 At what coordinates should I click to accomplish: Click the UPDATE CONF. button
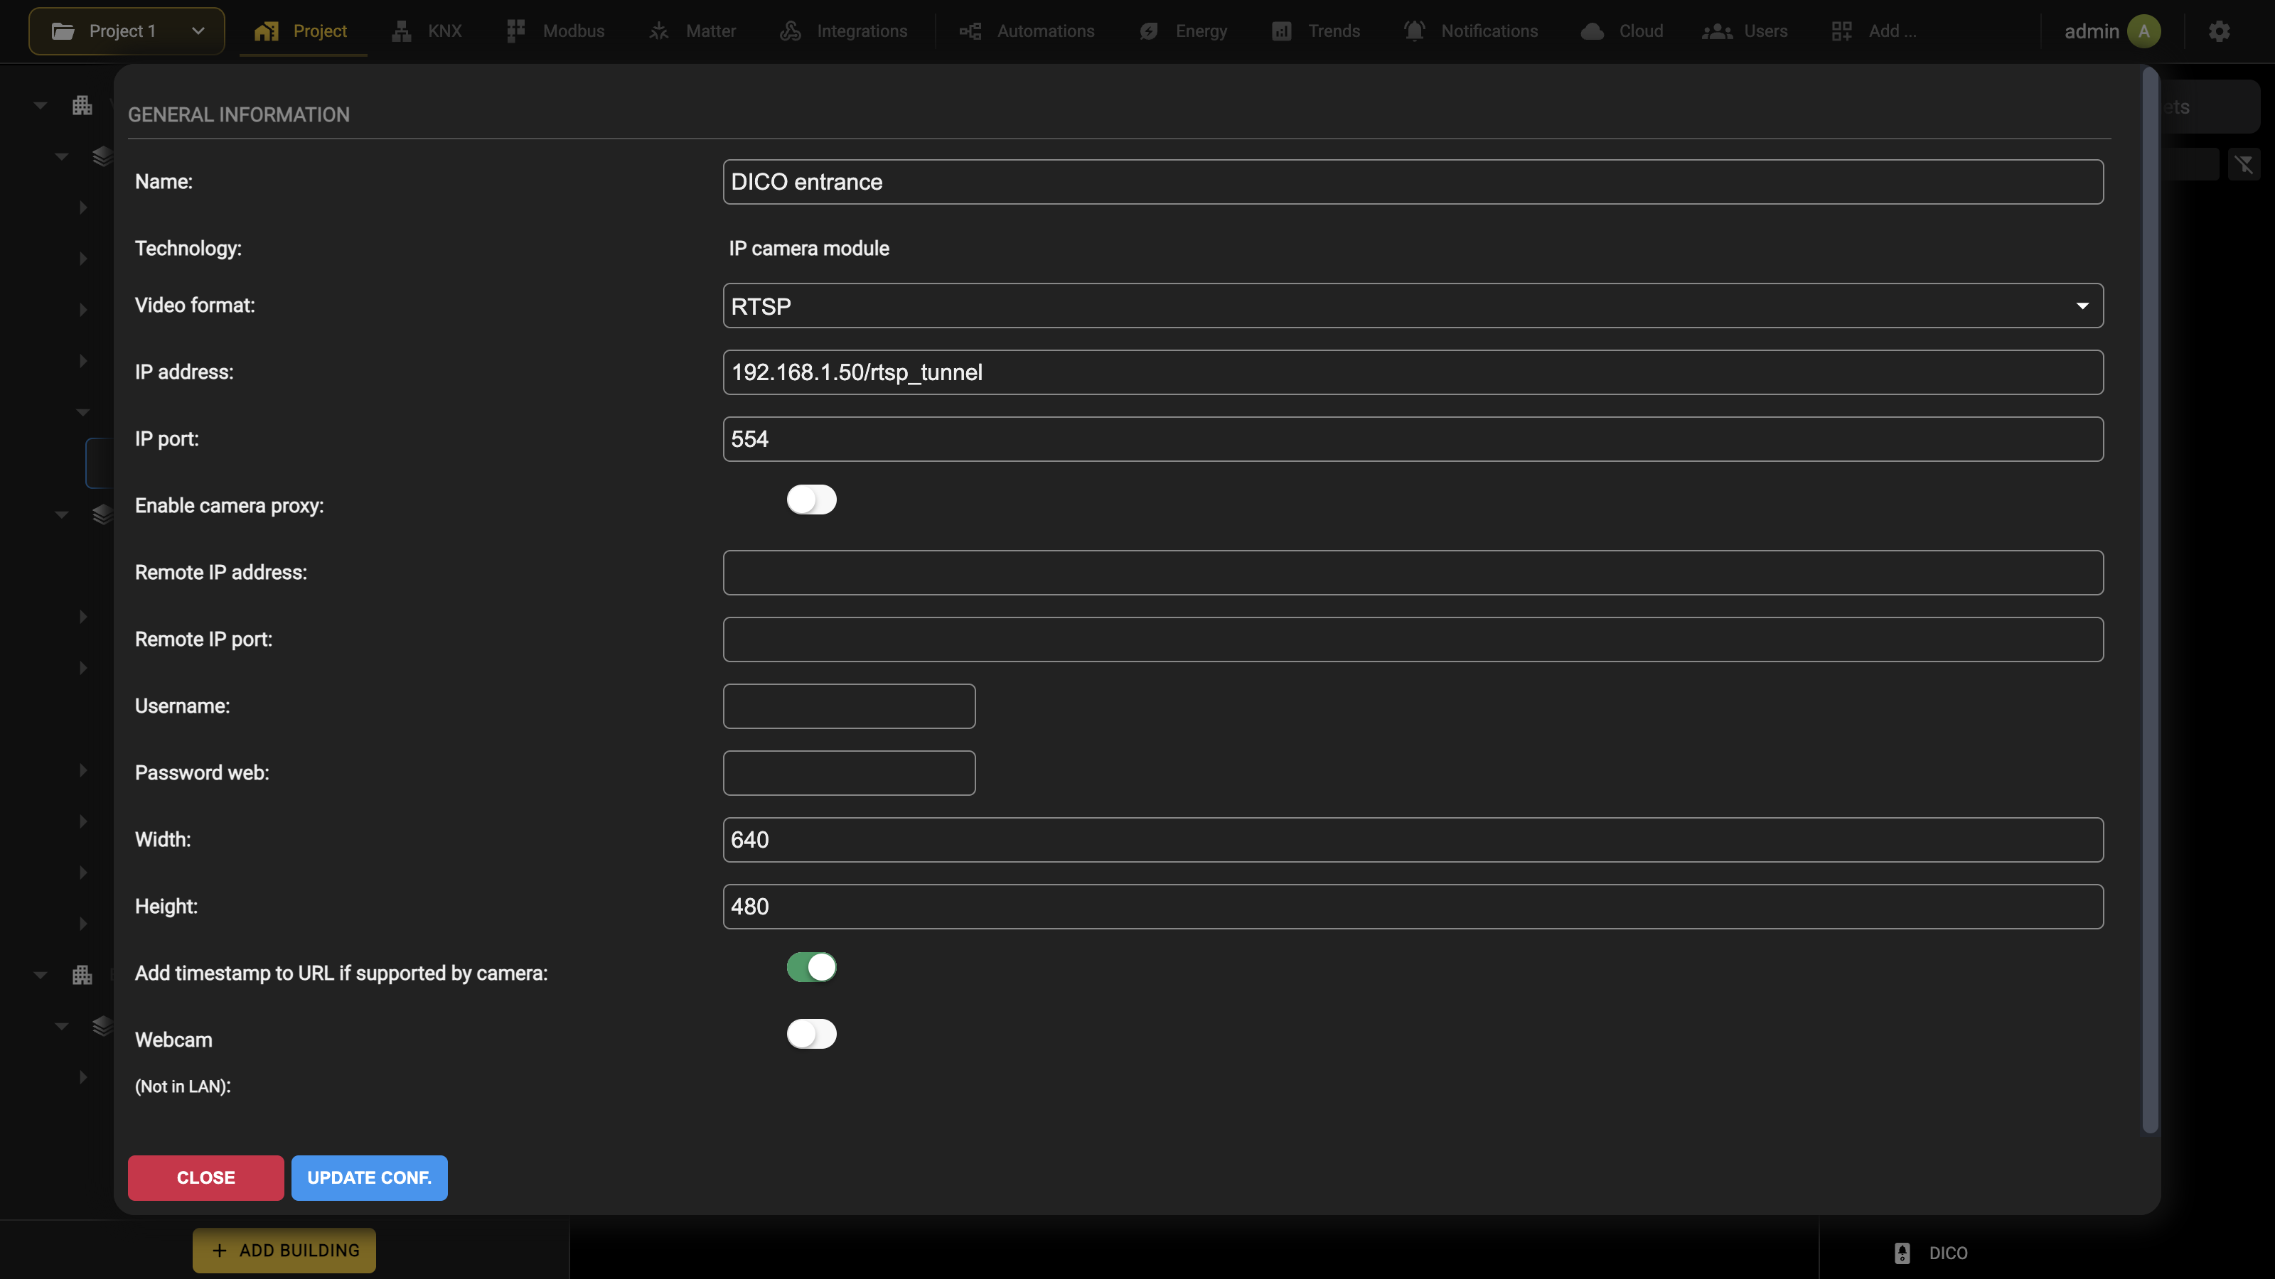369,1177
